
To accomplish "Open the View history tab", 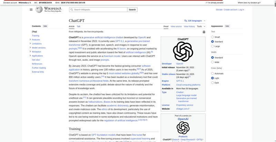I will pyautogui.click(x=189, y=26).
